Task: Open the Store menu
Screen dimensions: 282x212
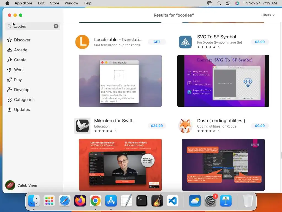Action: coord(55,3)
